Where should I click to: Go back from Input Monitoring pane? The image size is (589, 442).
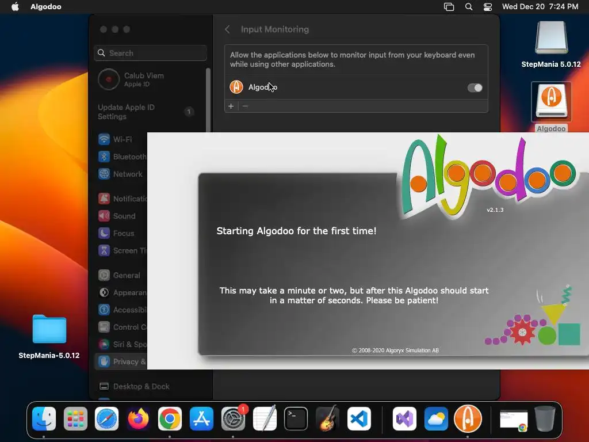point(227,29)
